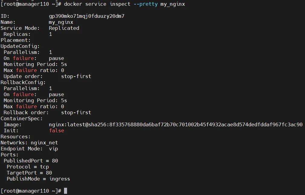Click the nginx_net network name
305x195 pixels.
44,143
